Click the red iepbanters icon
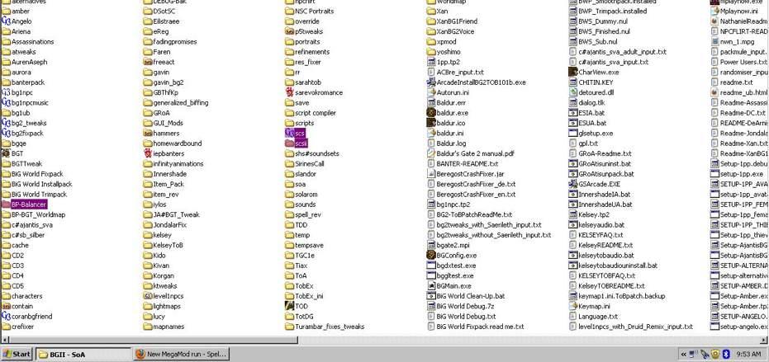This screenshot has width=769, height=362. pos(148,153)
